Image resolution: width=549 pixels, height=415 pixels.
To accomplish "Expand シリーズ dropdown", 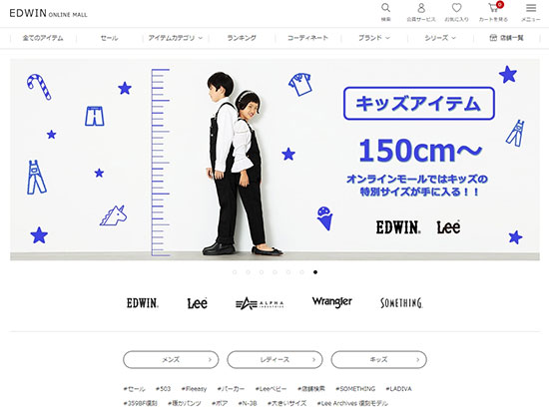I will (x=440, y=38).
